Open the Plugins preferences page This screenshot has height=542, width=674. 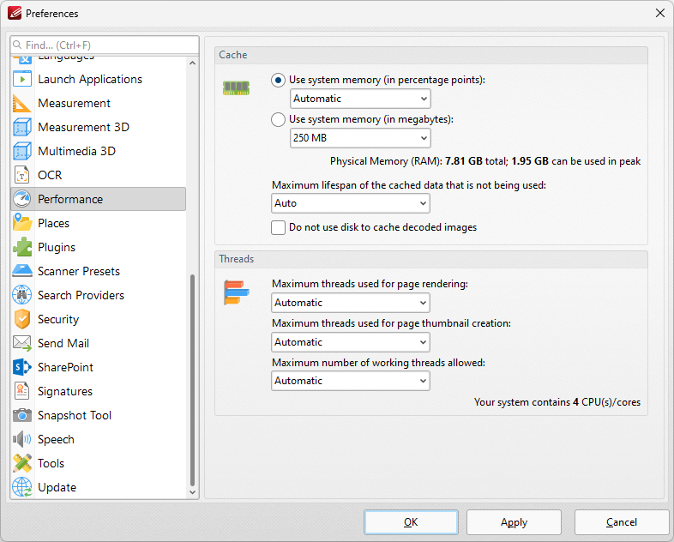click(x=99, y=247)
